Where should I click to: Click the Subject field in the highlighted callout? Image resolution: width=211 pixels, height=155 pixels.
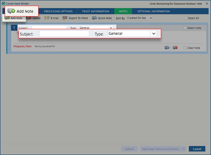[x=64, y=34]
